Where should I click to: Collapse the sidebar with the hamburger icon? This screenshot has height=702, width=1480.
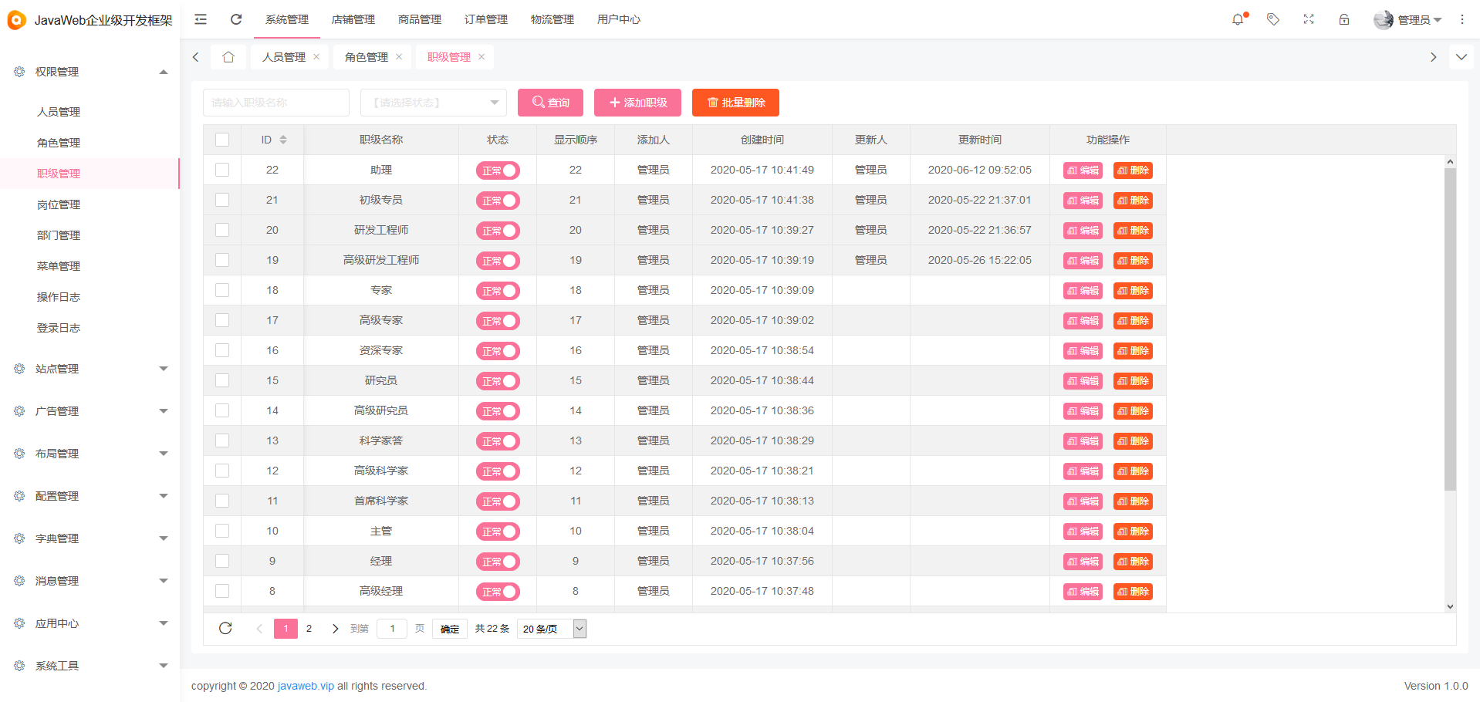coord(200,19)
